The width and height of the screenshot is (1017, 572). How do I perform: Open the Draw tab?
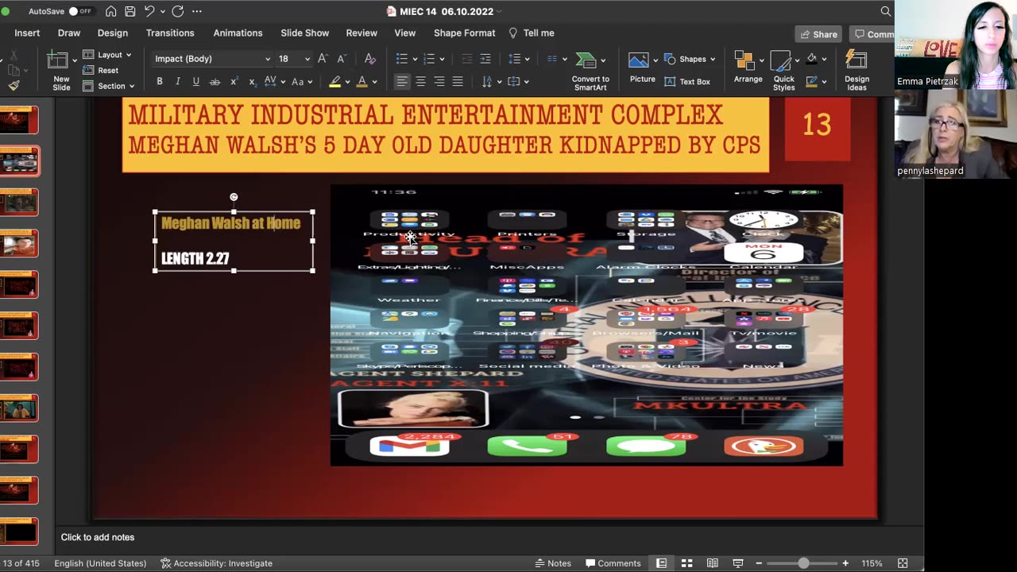point(69,33)
